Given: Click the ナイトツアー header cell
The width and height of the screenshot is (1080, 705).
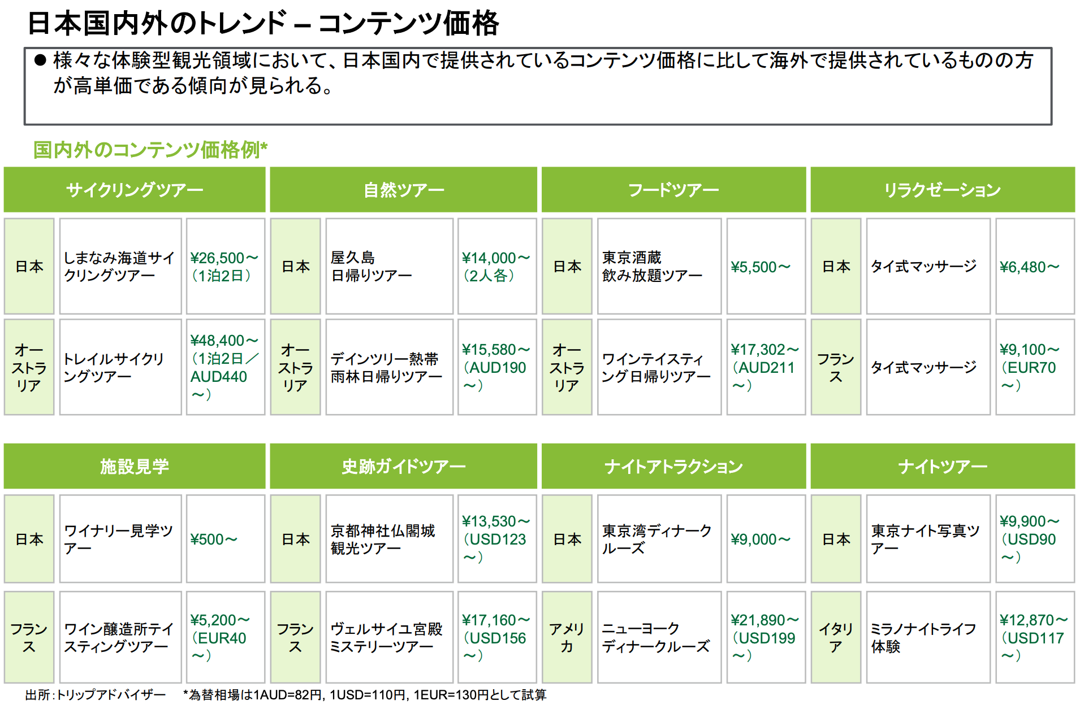Looking at the screenshot, I should 942,466.
